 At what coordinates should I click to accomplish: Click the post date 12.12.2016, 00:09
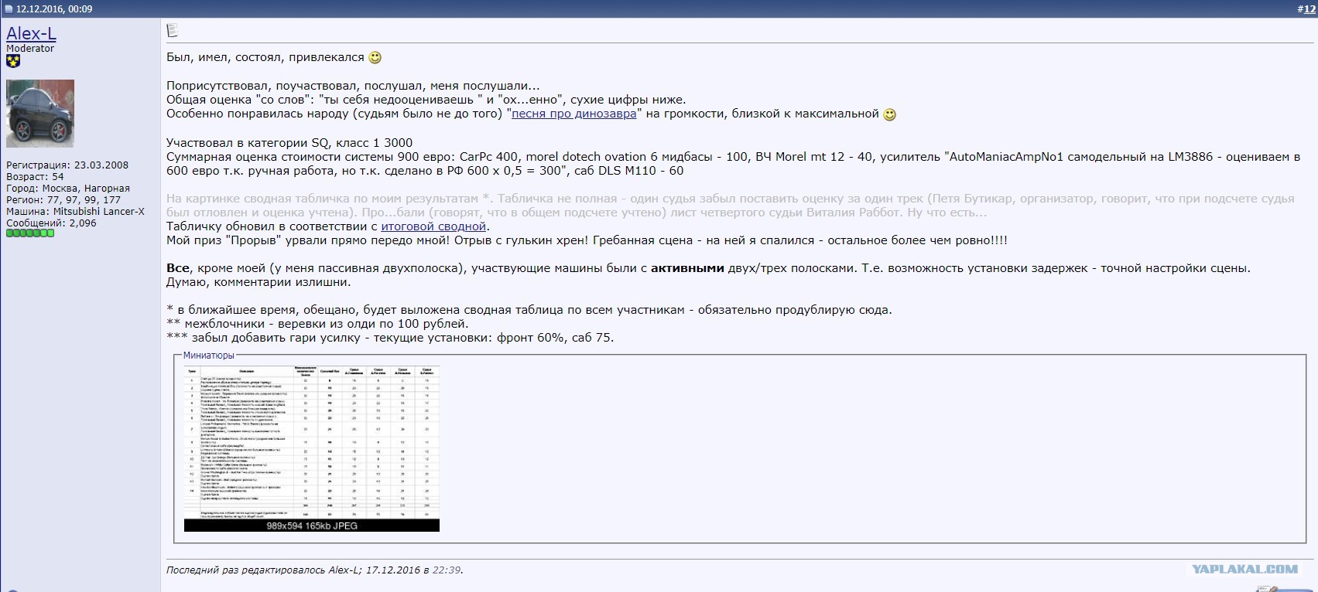(54, 9)
